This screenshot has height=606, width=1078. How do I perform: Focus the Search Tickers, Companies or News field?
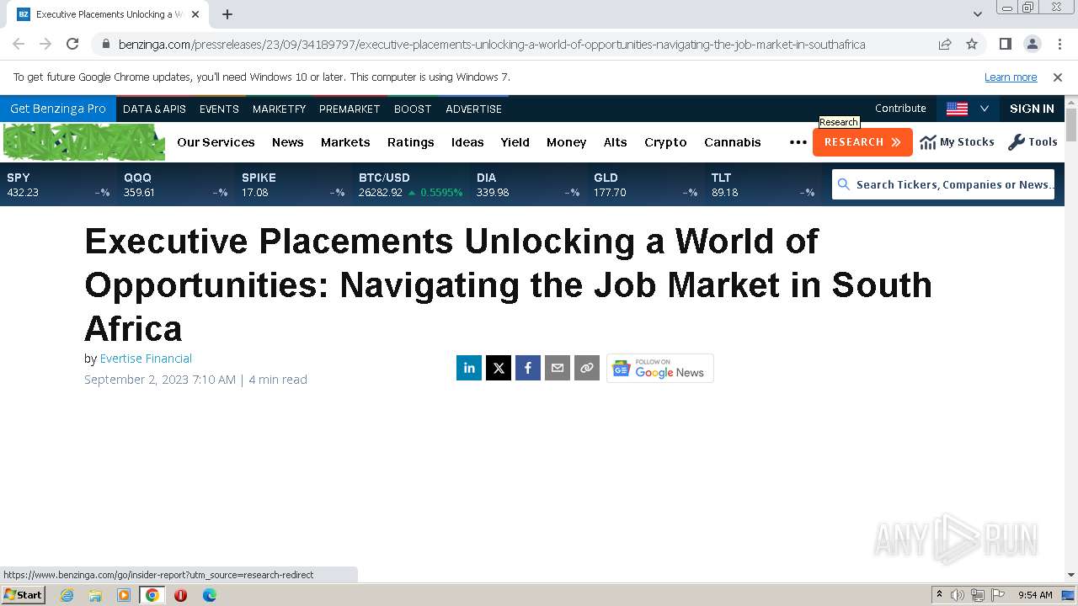(943, 184)
